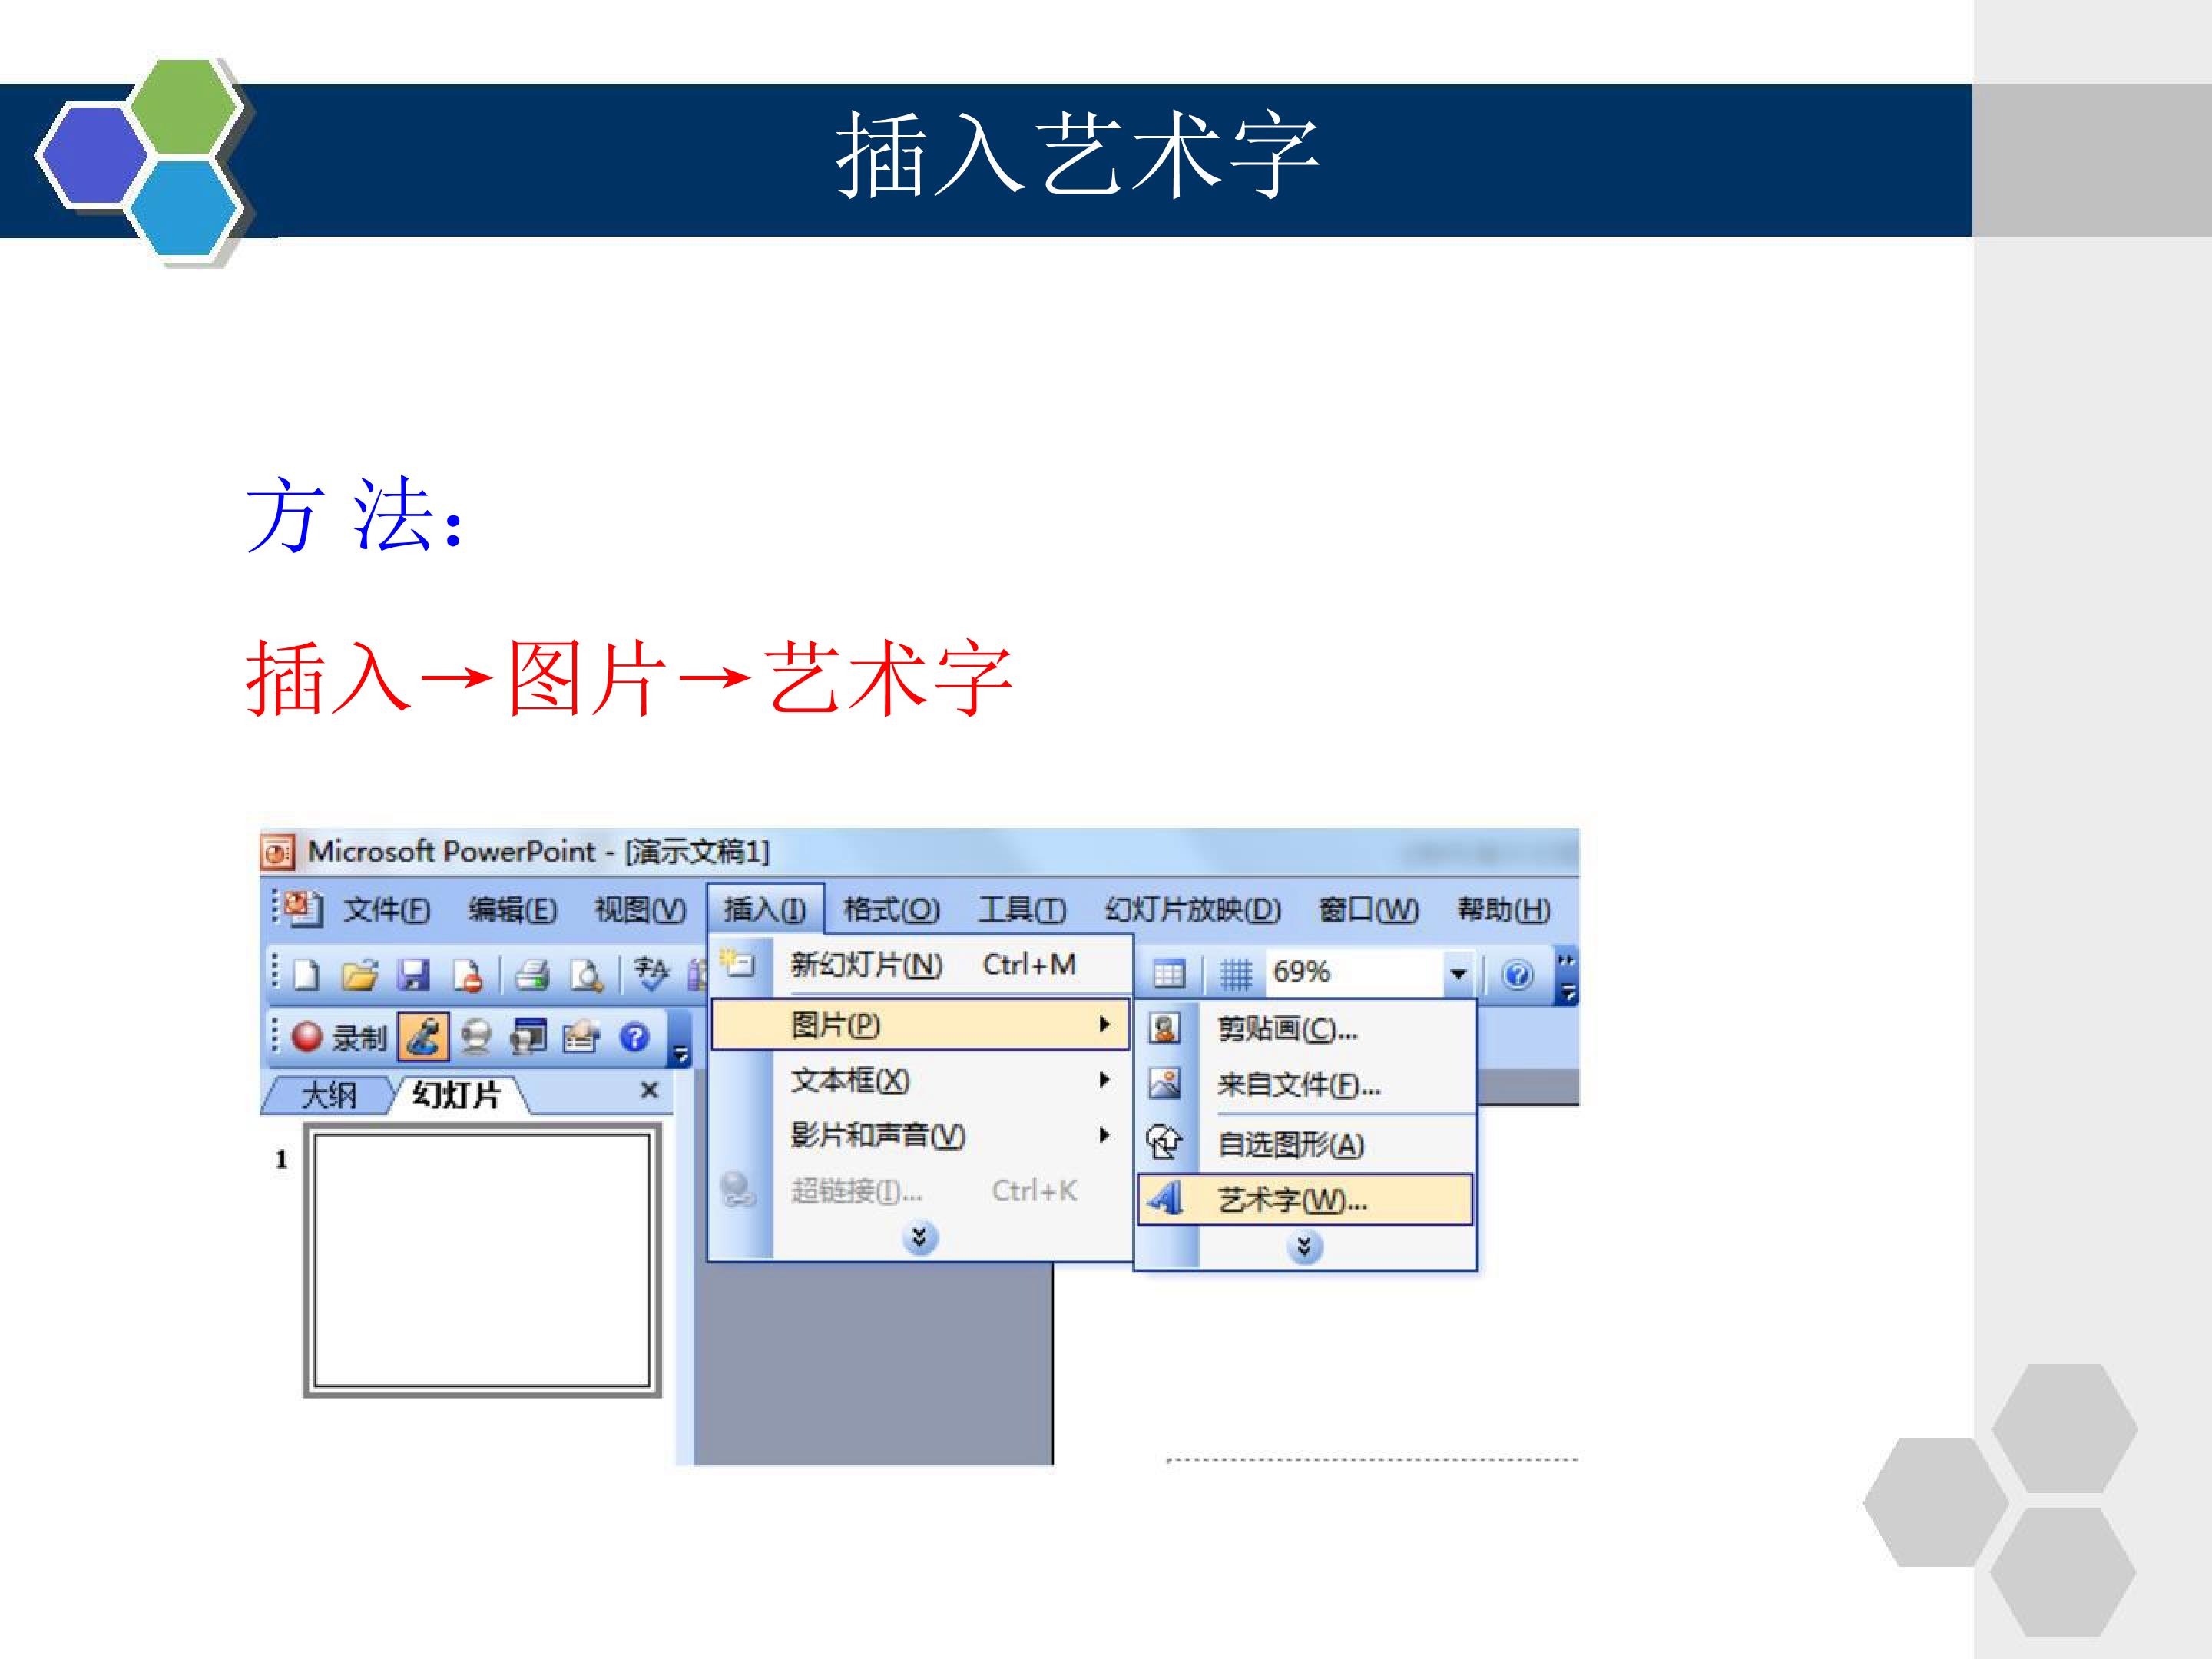Screen dimensions: 2212x1659
Task: Click the 新幻灯片 new slide menu icon
Action: [x=739, y=964]
